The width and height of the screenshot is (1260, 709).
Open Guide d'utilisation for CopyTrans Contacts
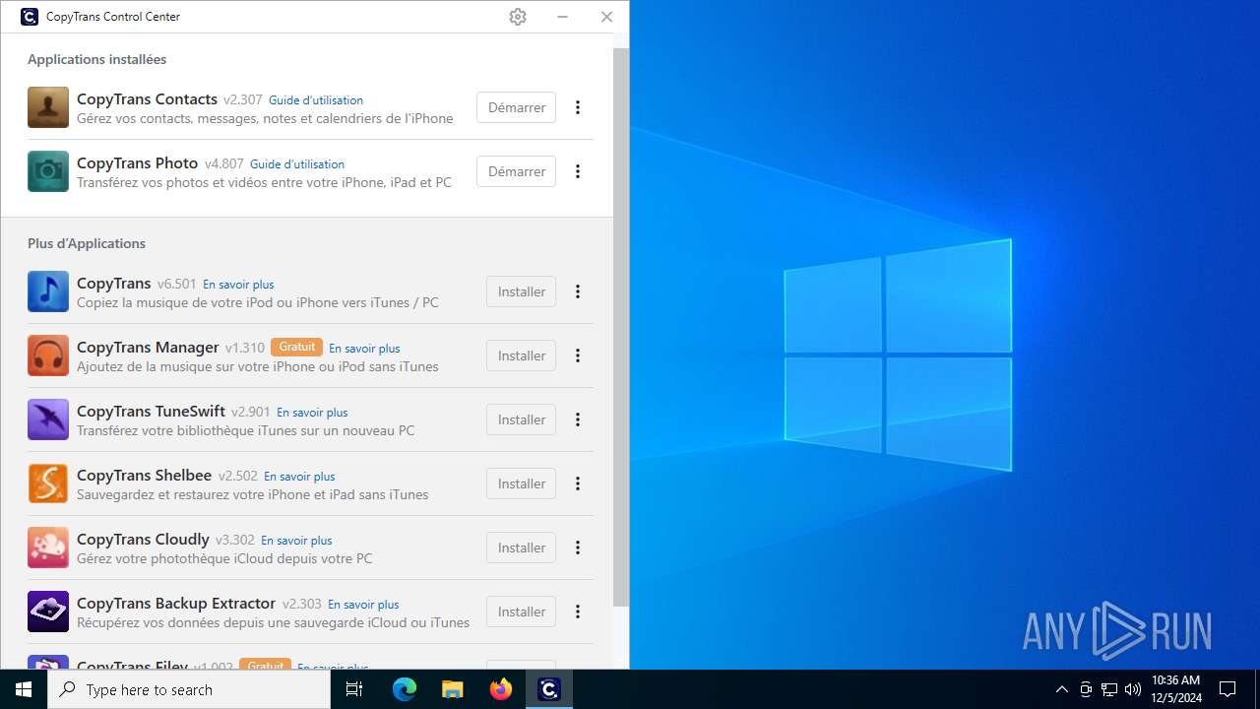click(316, 100)
